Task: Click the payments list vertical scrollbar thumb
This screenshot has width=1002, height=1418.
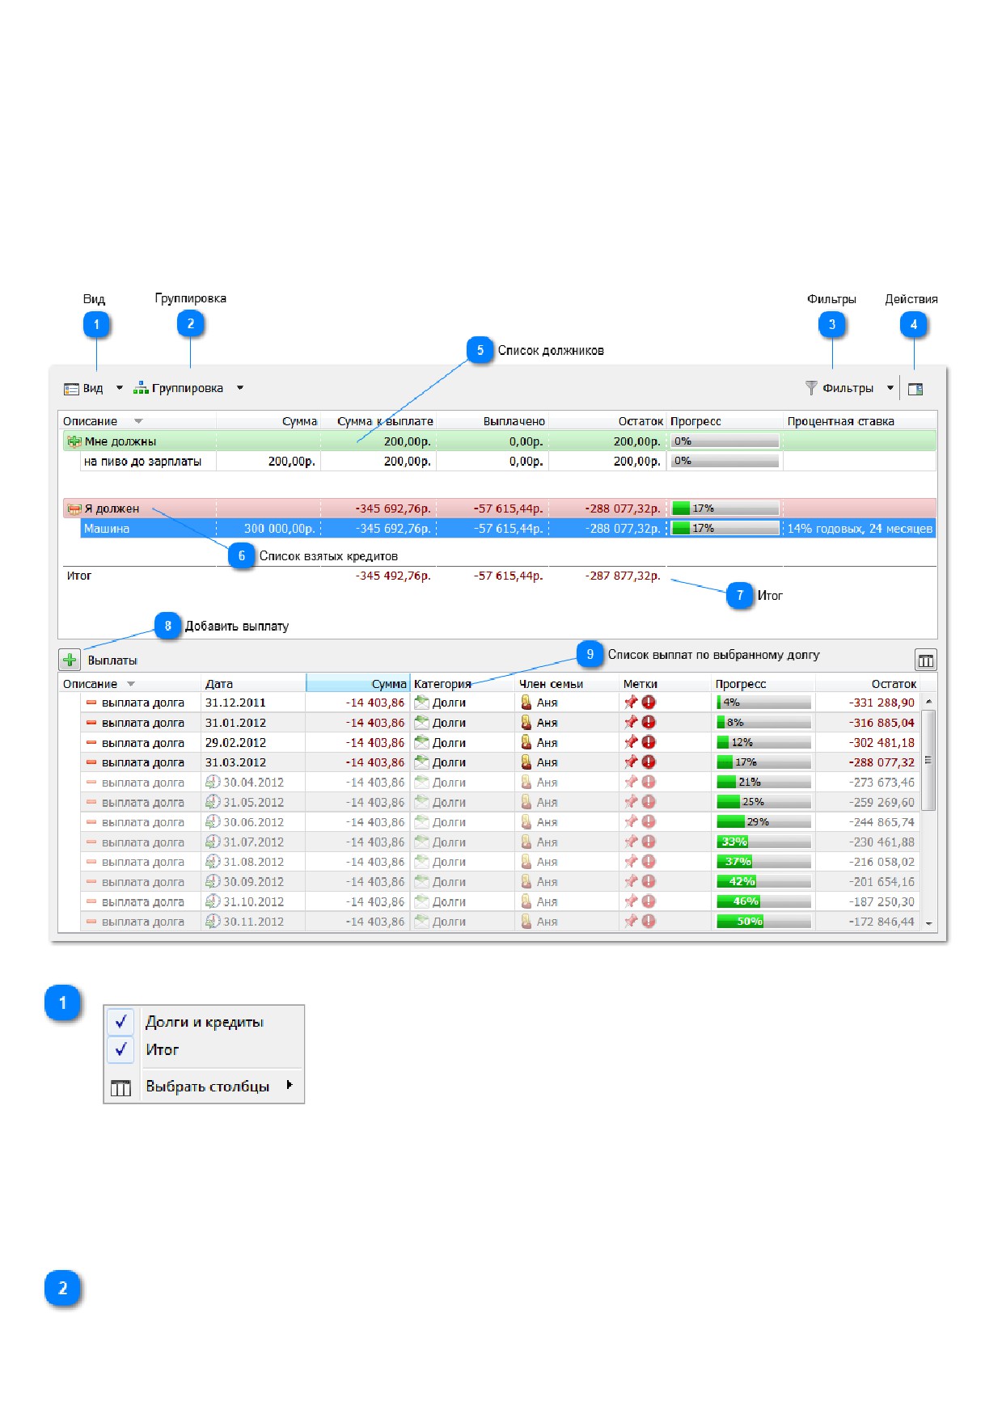Action: (929, 760)
